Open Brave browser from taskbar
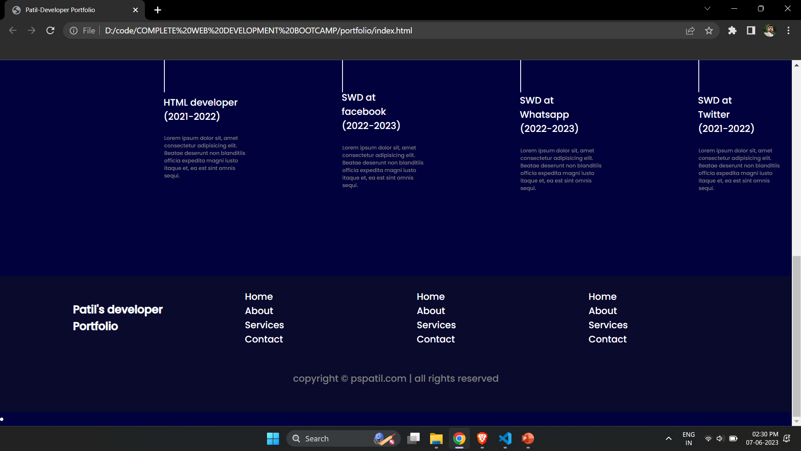Viewport: 801px width, 451px height. point(482,438)
